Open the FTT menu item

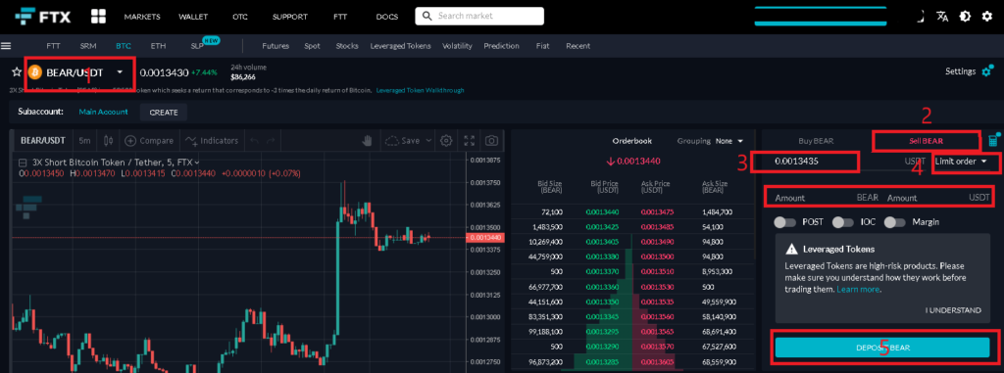[340, 17]
